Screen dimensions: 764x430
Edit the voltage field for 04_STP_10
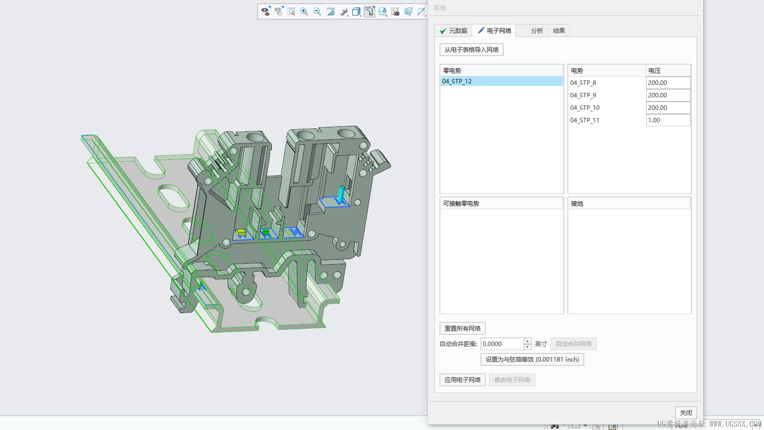click(668, 108)
